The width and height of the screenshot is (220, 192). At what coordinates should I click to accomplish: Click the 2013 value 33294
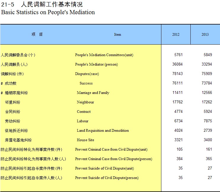207,64
